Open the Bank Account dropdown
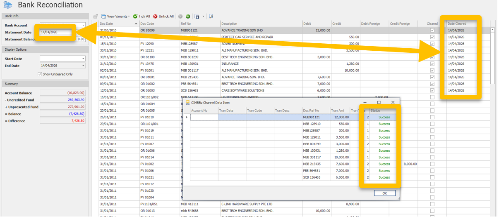 click(x=83, y=26)
